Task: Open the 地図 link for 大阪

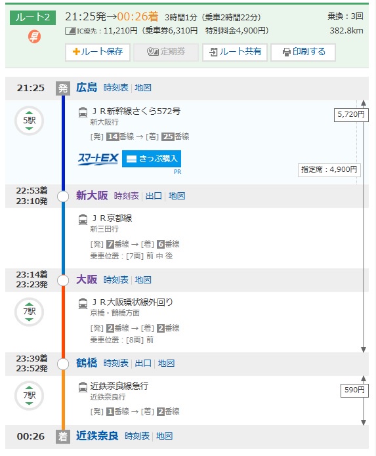Action: pyautogui.click(x=143, y=280)
